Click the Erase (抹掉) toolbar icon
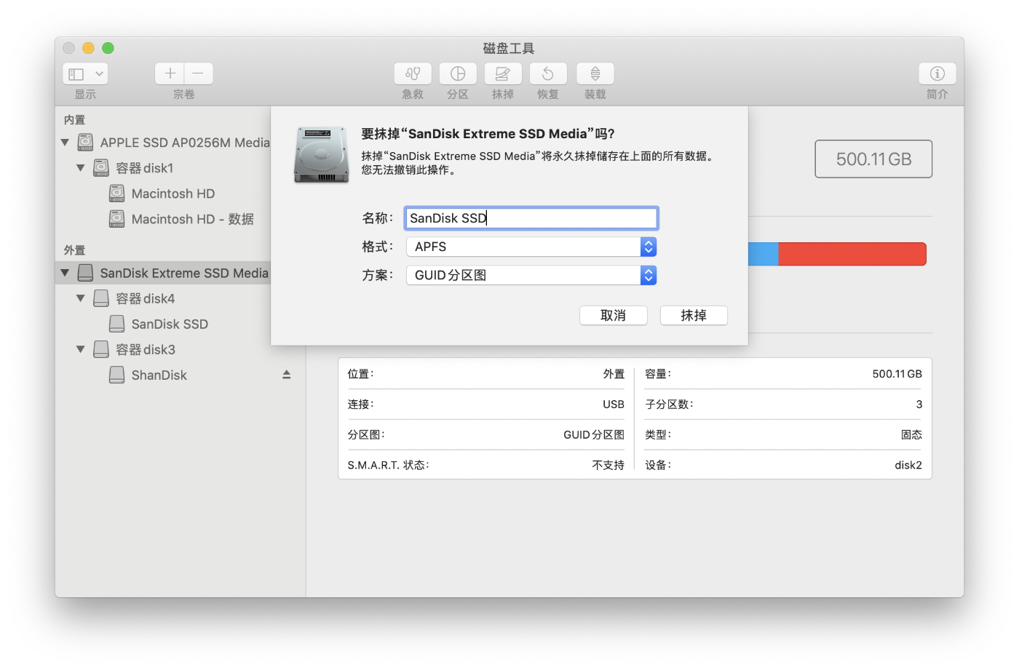Screen dimensions: 1019x670 click(x=503, y=73)
